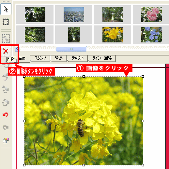Viewport: 169px width, 169px height.
Task: Switch to the ライン、囲線 tab
Action: point(102,58)
